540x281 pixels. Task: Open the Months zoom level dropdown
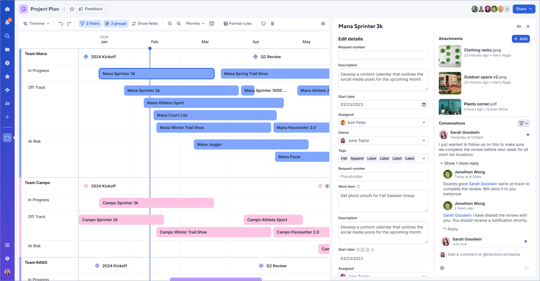[195, 23]
